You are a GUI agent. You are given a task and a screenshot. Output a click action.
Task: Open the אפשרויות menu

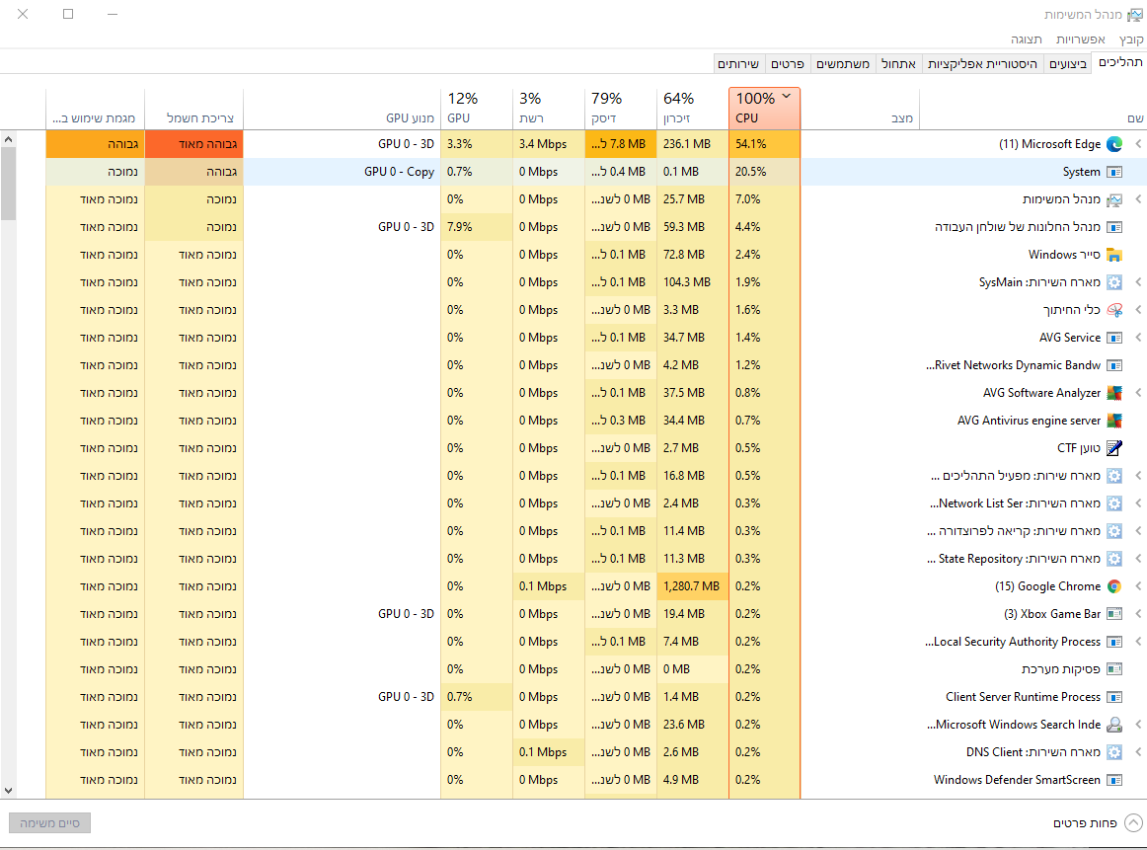tap(1081, 39)
